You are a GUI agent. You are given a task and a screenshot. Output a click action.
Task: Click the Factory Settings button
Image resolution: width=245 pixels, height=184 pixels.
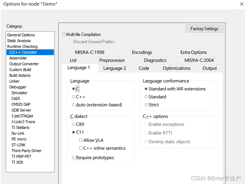point(204,29)
